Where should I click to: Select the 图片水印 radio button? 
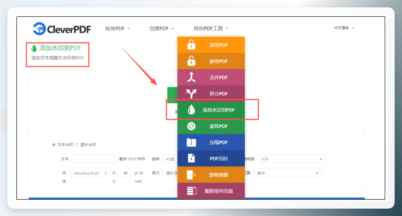point(77,145)
